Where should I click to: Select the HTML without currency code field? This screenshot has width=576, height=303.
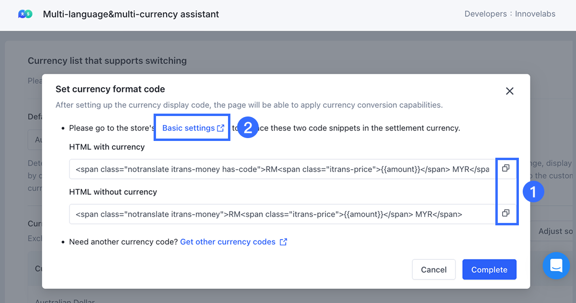[x=282, y=214]
